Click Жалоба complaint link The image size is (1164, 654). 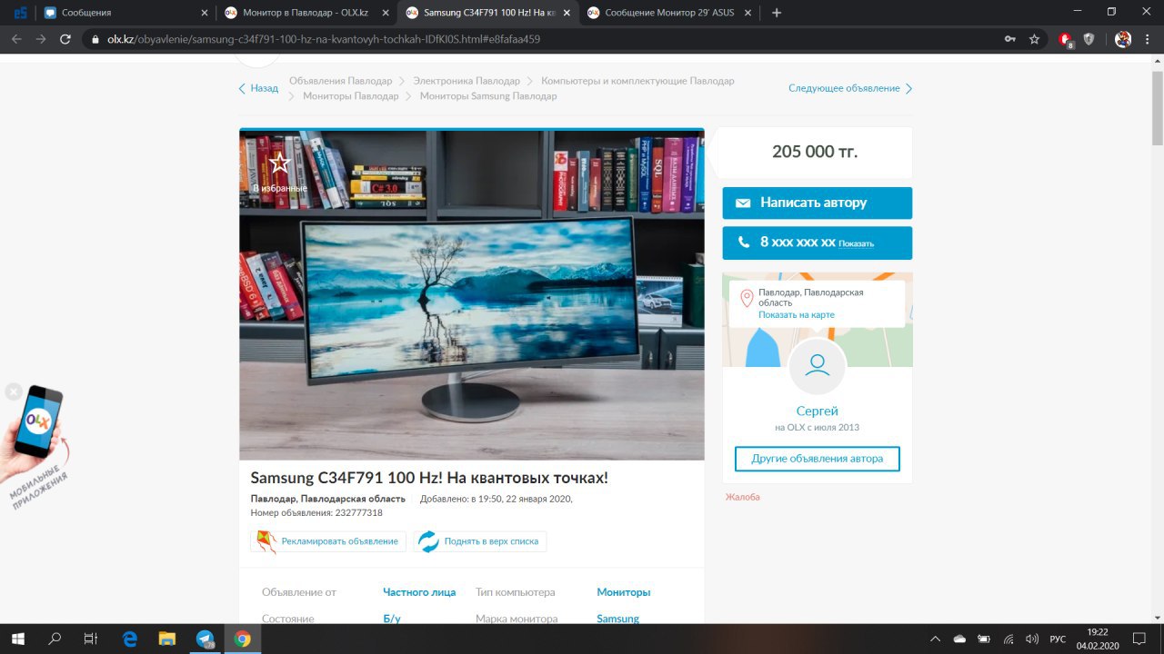point(743,497)
